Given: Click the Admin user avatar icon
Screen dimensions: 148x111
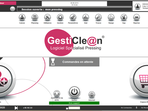Looking at the screenshot, I should pos(138,6).
